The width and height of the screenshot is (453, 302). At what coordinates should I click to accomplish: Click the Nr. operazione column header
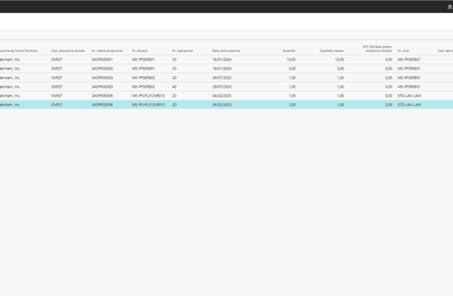pyautogui.click(x=183, y=51)
